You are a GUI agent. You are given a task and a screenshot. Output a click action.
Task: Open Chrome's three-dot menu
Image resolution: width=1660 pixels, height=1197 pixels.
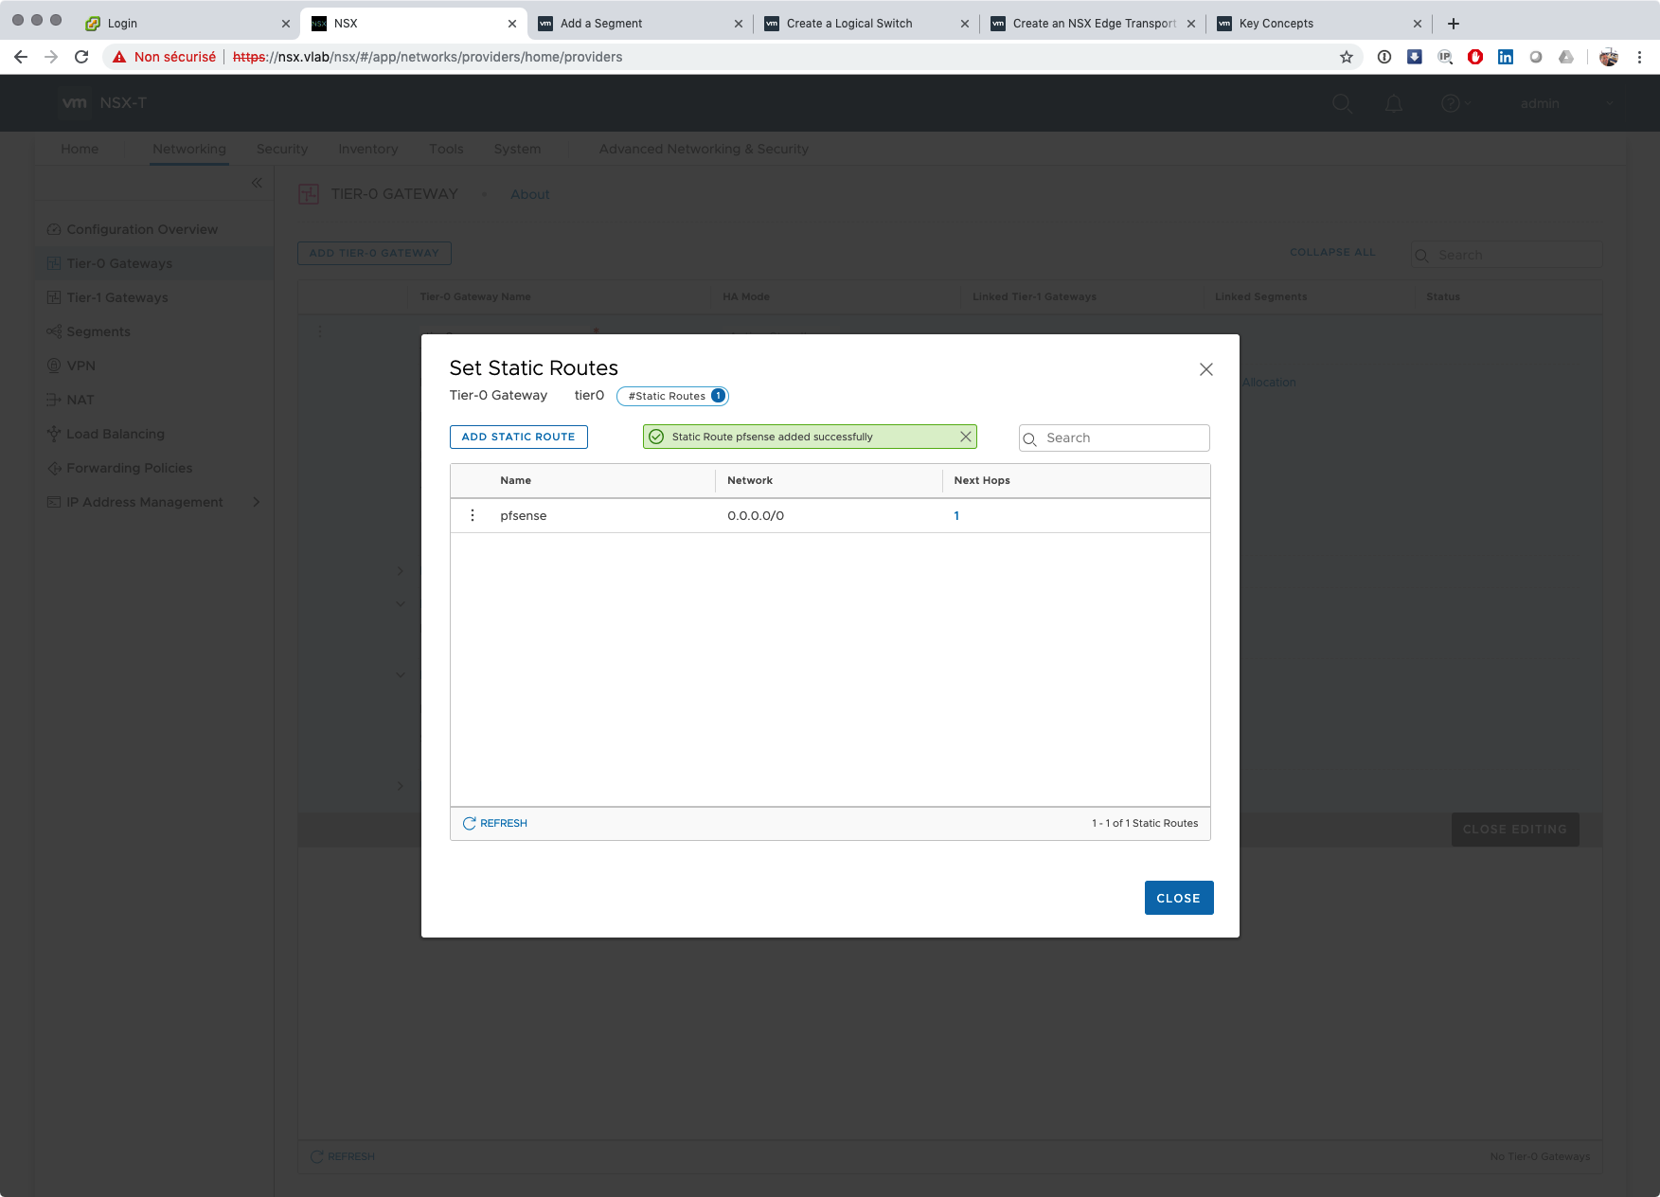[1639, 57]
